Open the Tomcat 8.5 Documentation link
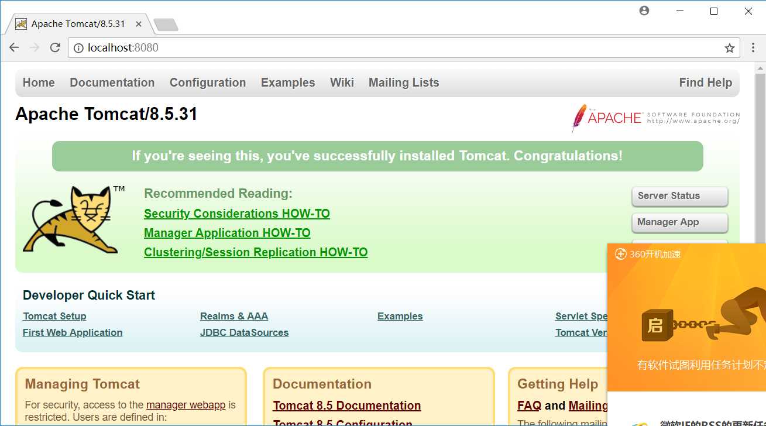766x426 pixels. pyautogui.click(x=347, y=406)
